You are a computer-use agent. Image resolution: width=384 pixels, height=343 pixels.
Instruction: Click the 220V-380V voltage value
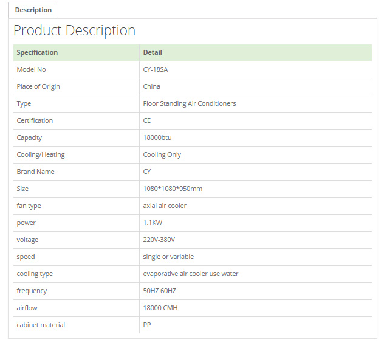point(159,240)
